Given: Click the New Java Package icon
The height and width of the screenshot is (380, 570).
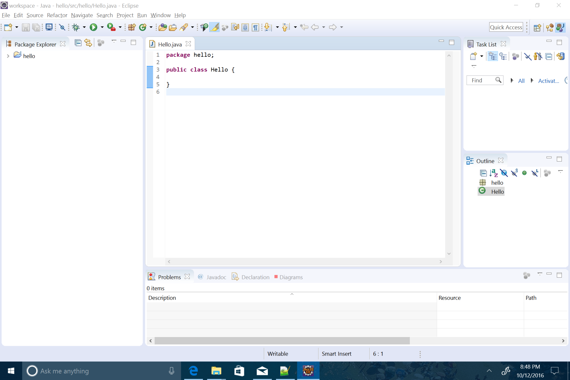Looking at the screenshot, I should point(132,27).
